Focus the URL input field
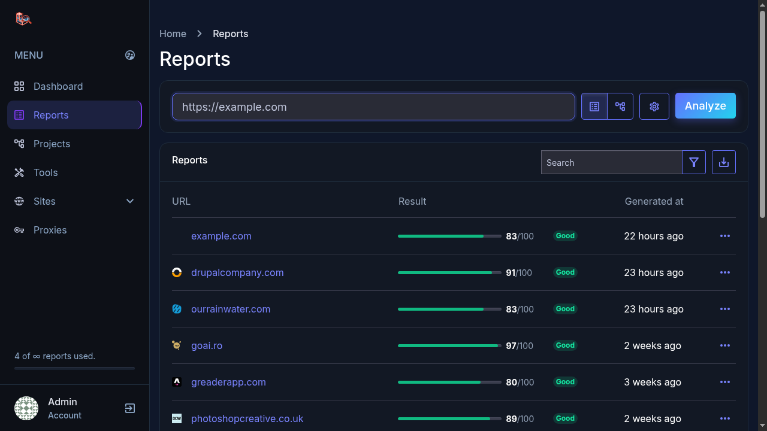 tap(373, 107)
